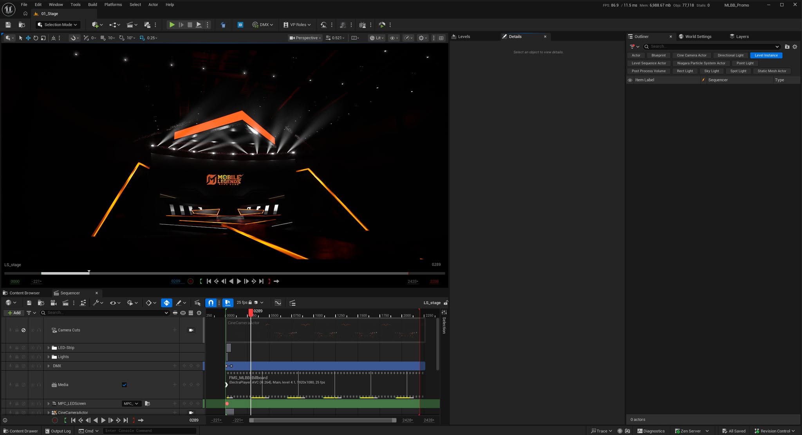This screenshot has width=802, height=435.
Task: Expand the Lights folder in Sequencer
Action: click(49, 357)
